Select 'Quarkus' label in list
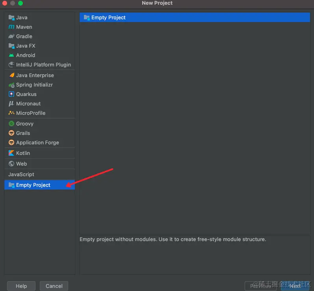314x291 pixels. pos(26,94)
